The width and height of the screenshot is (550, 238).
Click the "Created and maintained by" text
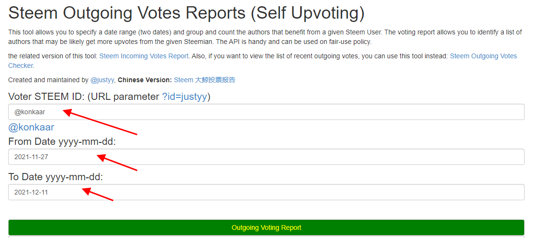[48, 80]
